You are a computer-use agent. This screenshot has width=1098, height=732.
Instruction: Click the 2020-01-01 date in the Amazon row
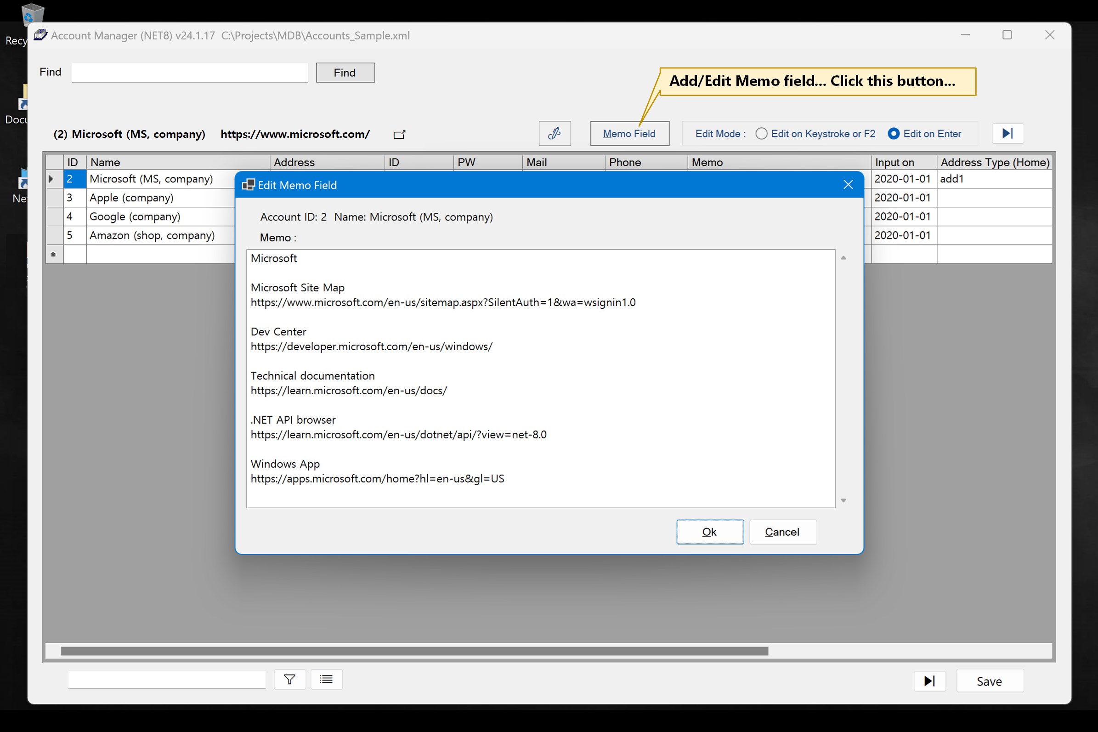[904, 235]
